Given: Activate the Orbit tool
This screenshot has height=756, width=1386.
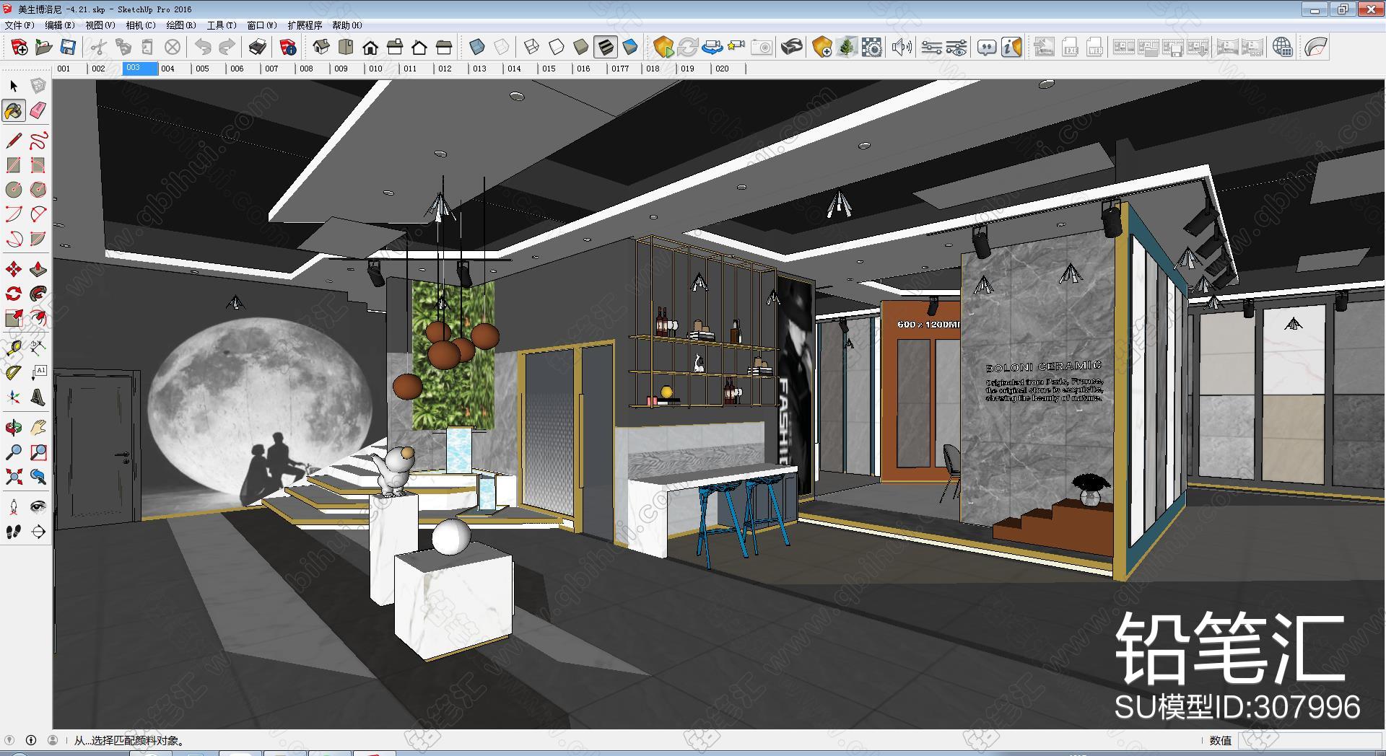Looking at the screenshot, I should pos(14,428).
